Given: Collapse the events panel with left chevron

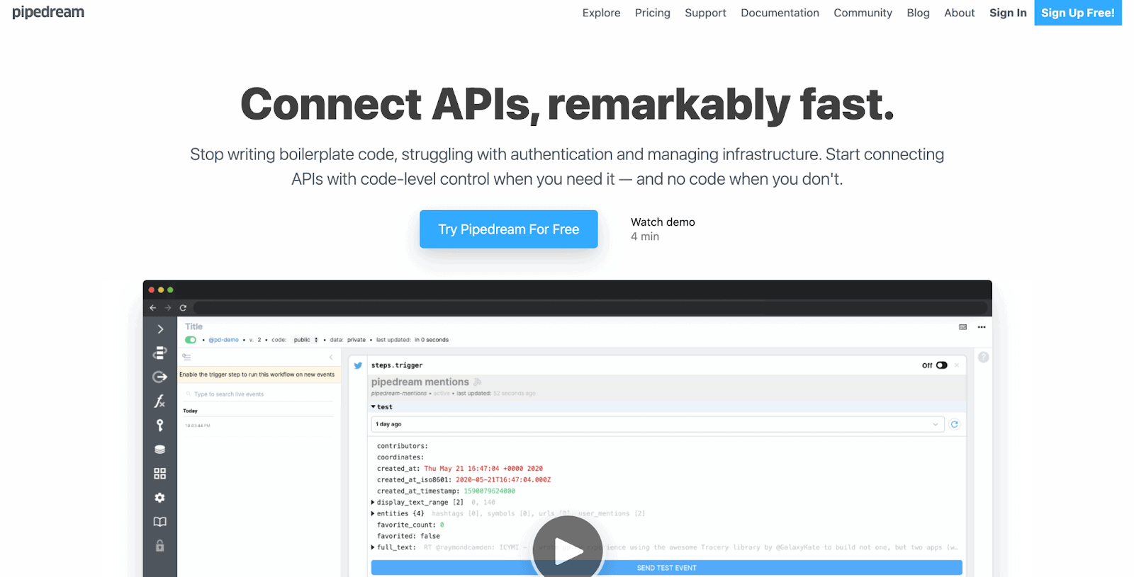Looking at the screenshot, I should tap(331, 357).
